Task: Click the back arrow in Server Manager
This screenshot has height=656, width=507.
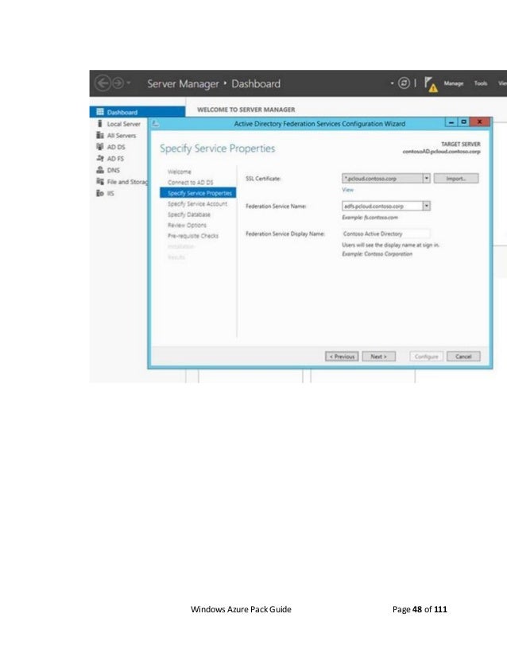Action: coord(103,83)
